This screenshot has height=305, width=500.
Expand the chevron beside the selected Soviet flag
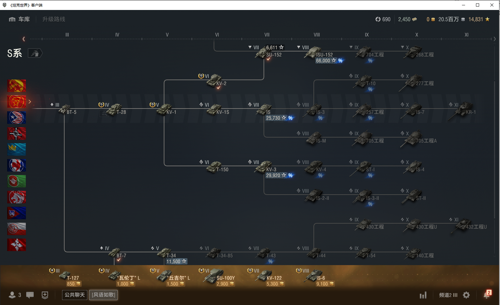[x=30, y=102]
